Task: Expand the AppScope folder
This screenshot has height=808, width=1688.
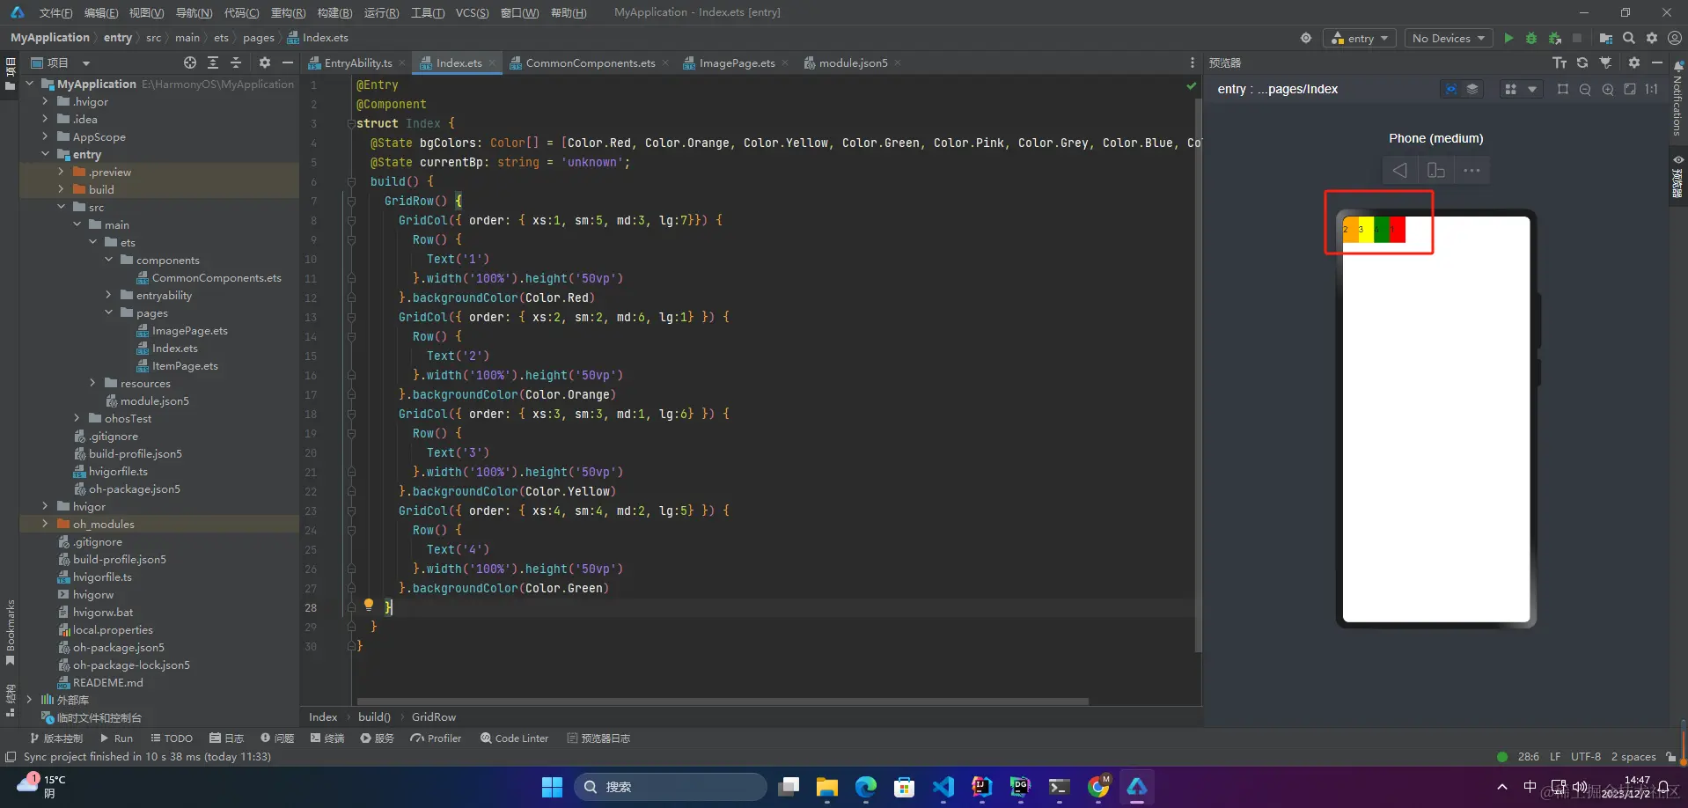Action: (45, 136)
